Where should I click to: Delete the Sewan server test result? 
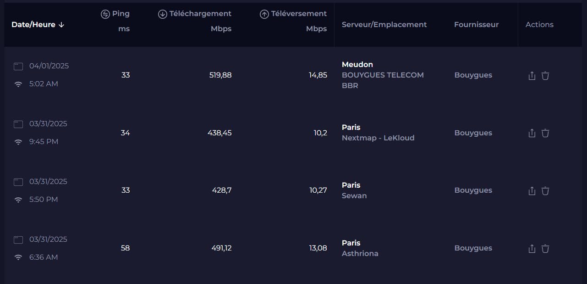pyautogui.click(x=545, y=191)
